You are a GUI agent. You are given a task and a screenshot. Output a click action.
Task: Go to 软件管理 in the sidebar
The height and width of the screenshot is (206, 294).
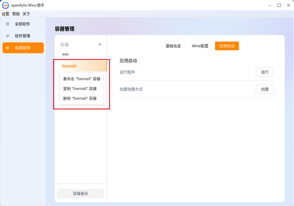tap(23, 36)
